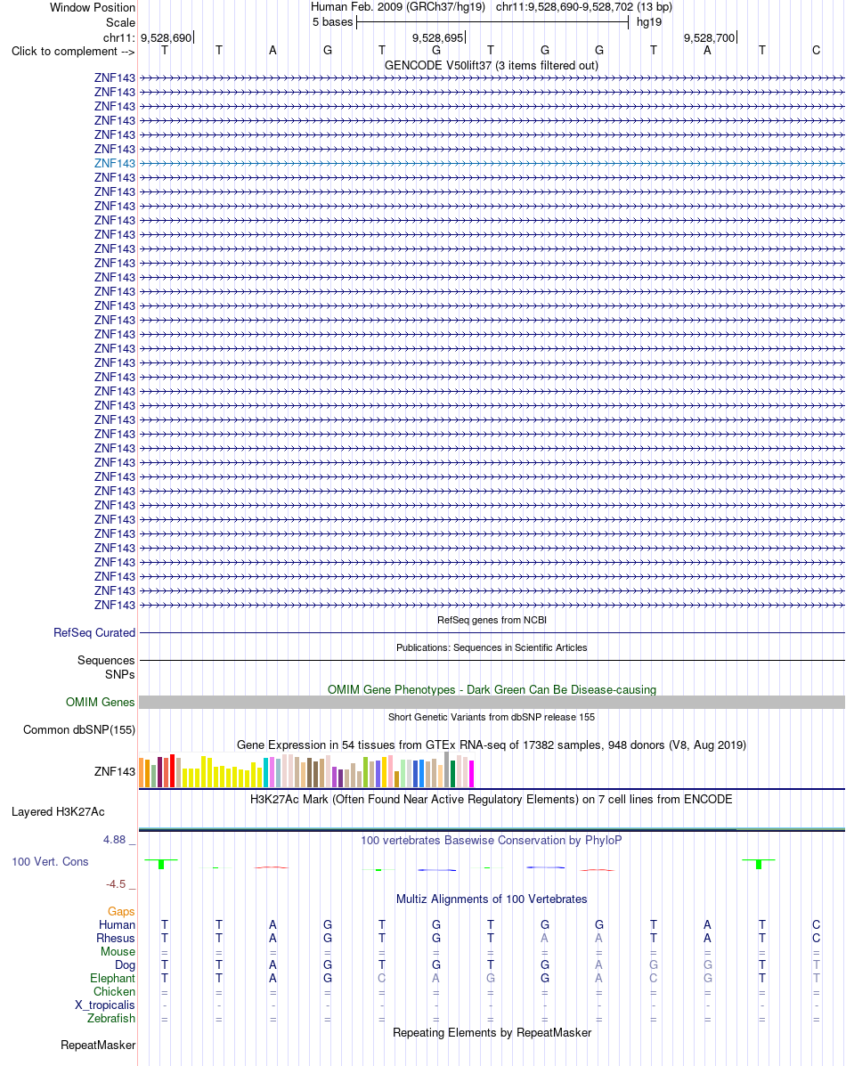Open the OMIM Genes track label
Image resolution: width=846 pixels, height=1066 pixels.
pos(100,702)
